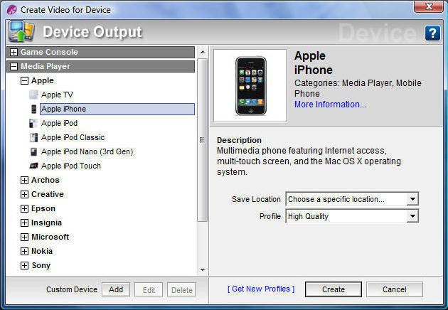This screenshot has width=448, height=310.
Task: Expand the Sony device group
Action: [x=25, y=265]
